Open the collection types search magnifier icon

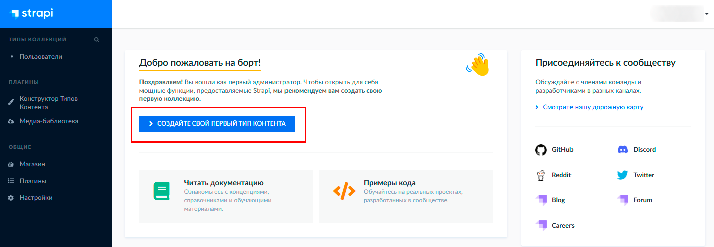97,40
